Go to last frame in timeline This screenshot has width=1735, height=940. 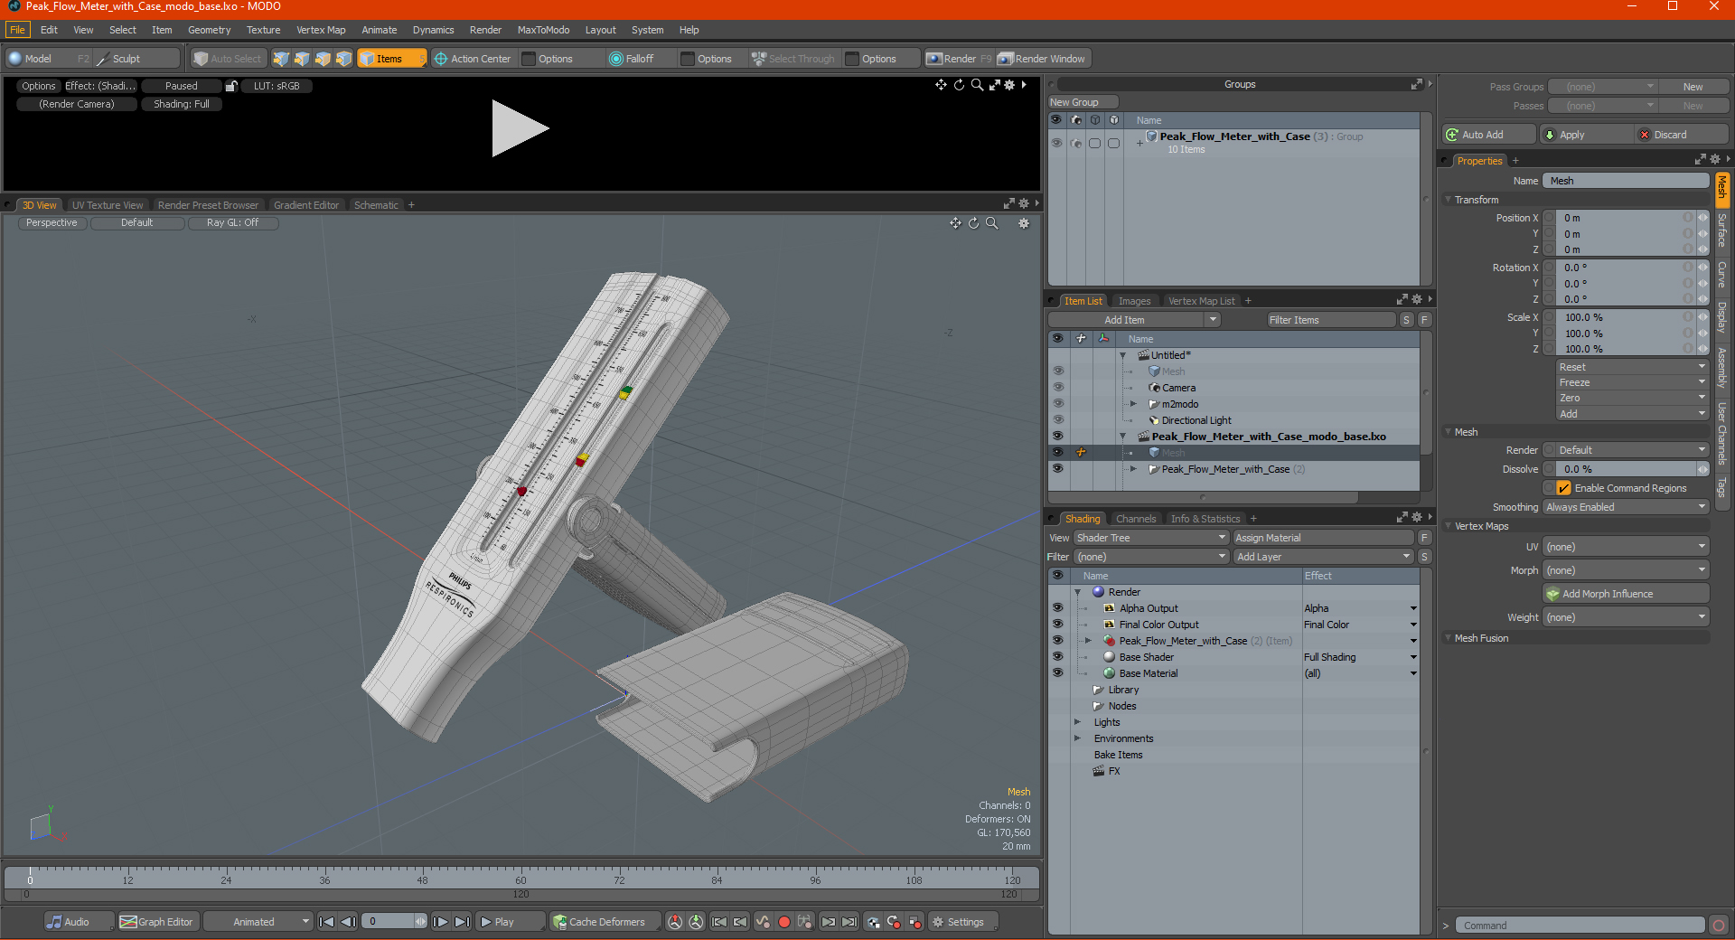coord(462,922)
